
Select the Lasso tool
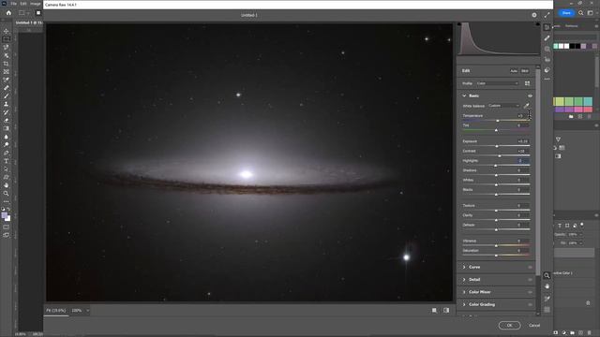7,47
